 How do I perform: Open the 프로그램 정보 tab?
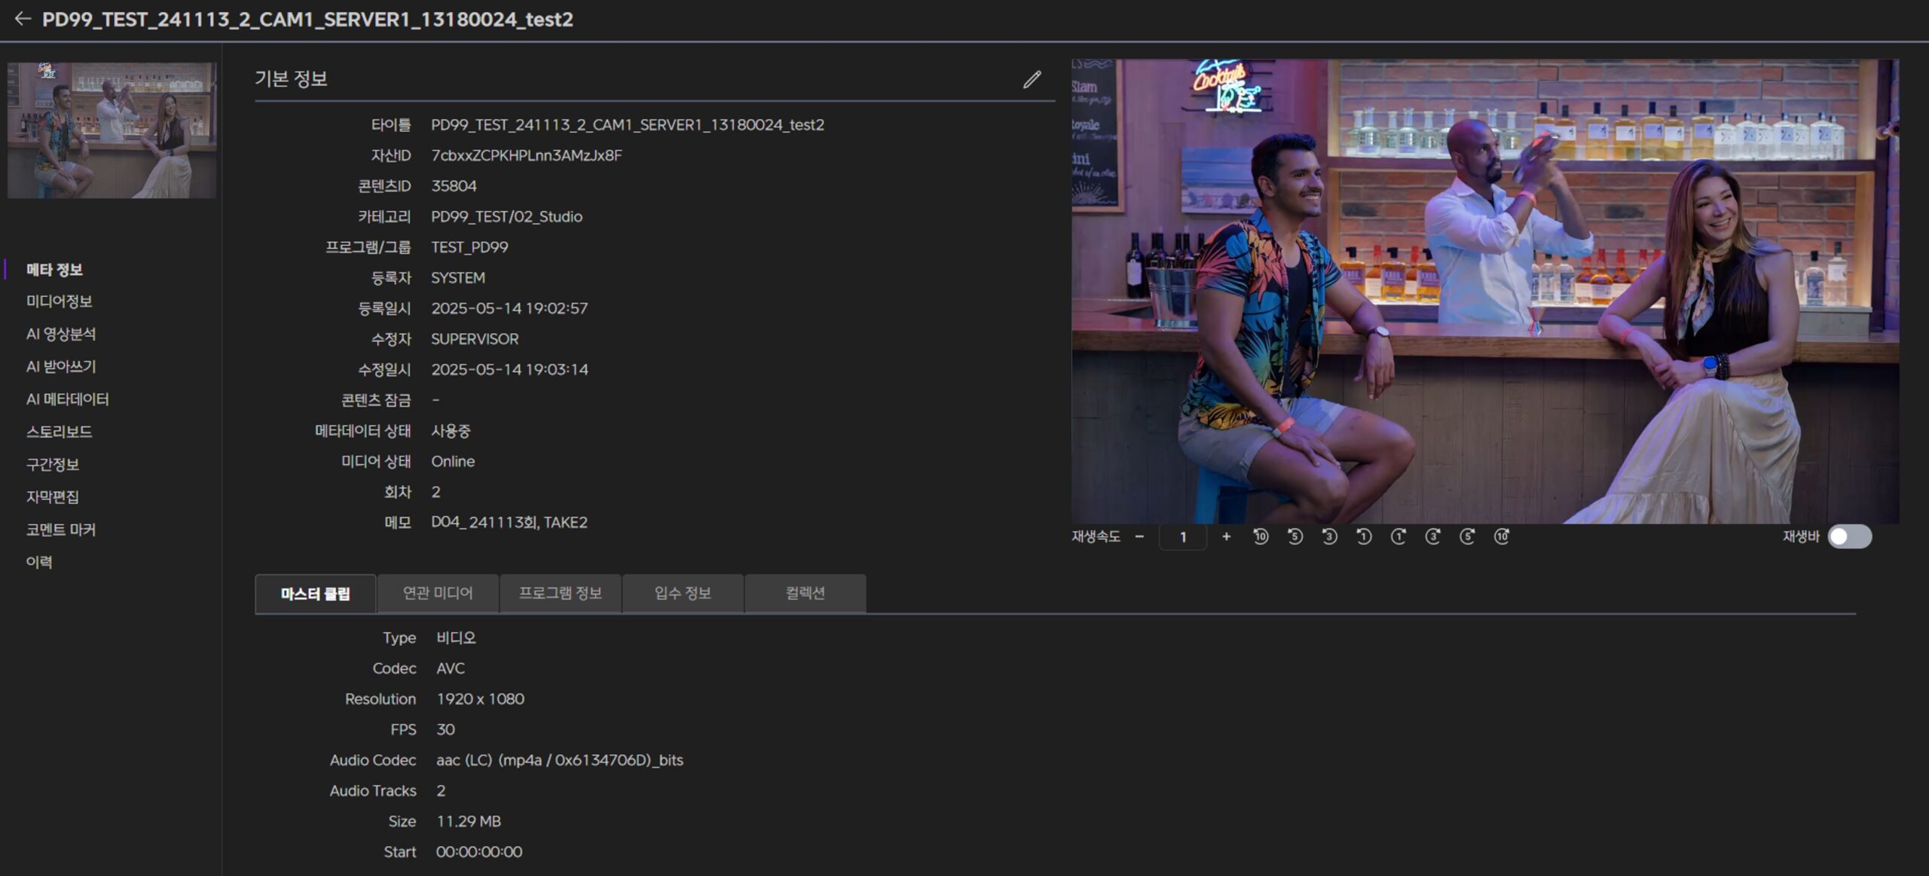pyautogui.click(x=560, y=594)
